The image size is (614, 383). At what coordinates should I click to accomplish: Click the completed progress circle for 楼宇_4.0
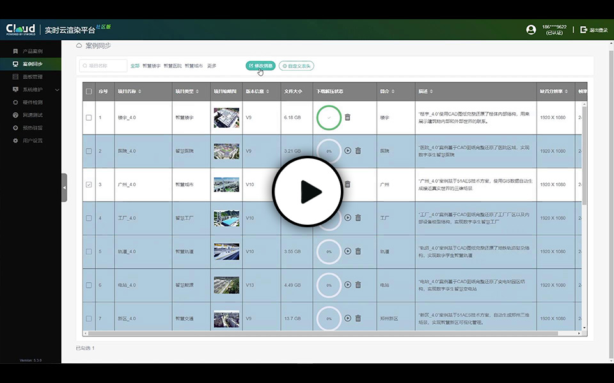click(329, 117)
